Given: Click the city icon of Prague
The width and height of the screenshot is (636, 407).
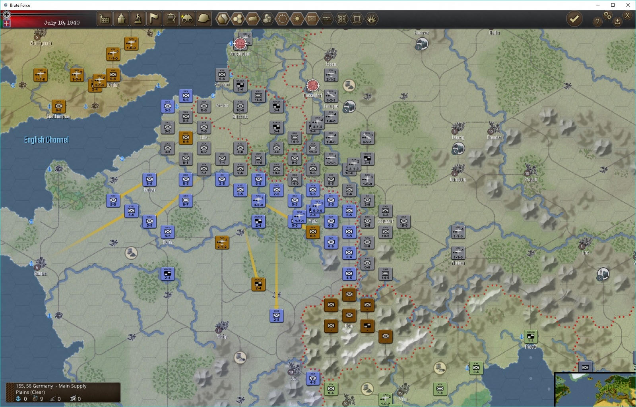Looking at the screenshot, I should pyautogui.click(x=529, y=171).
